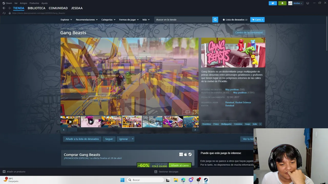Screen dimensions: 328x184
Task: Switch to the TIENDA tab
Action: (x=18, y=8)
